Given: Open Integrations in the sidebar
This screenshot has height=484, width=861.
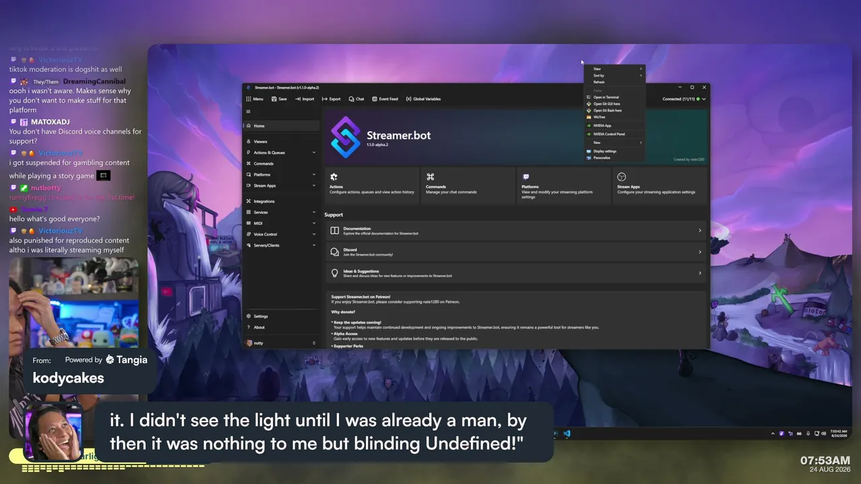Looking at the screenshot, I should click(x=281, y=201).
